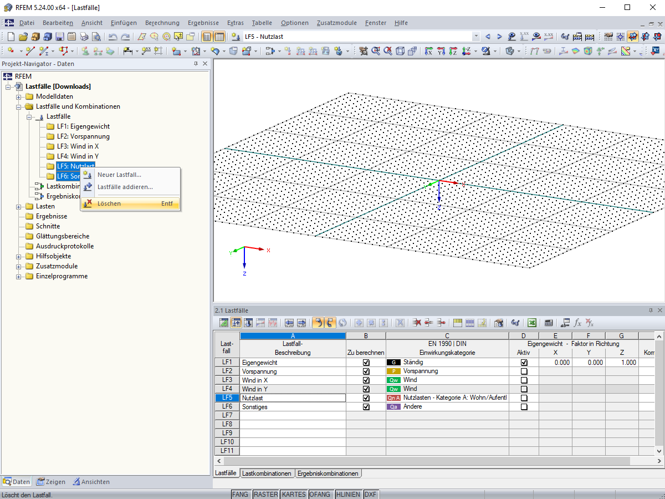Viewport: 665px width, 499px height.
Task: Click the orange Qn A category swatch
Action: (393, 398)
